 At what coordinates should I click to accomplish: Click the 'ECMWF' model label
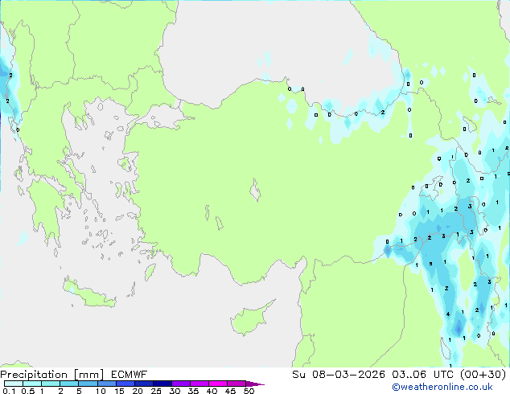coord(130,375)
